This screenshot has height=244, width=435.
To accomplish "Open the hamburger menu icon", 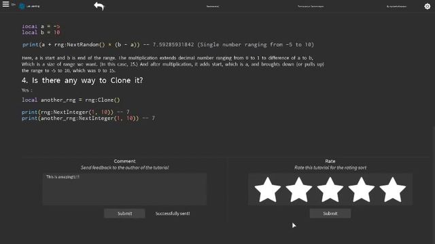I will coord(5,4).
